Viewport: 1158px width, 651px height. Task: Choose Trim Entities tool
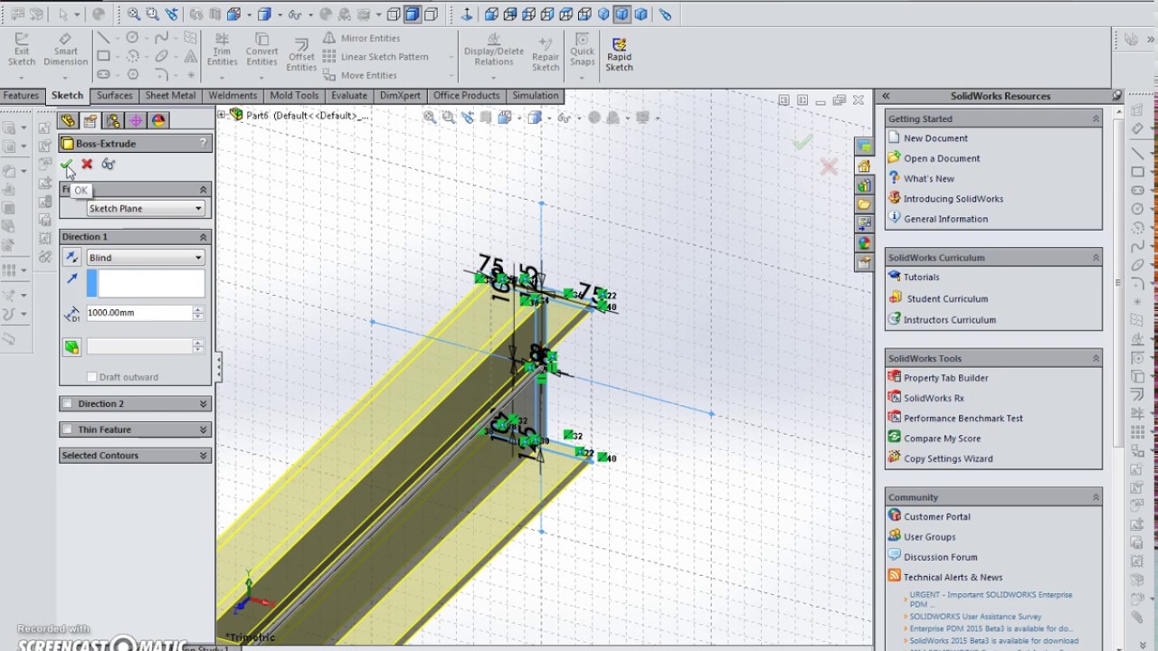click(222, 50)
